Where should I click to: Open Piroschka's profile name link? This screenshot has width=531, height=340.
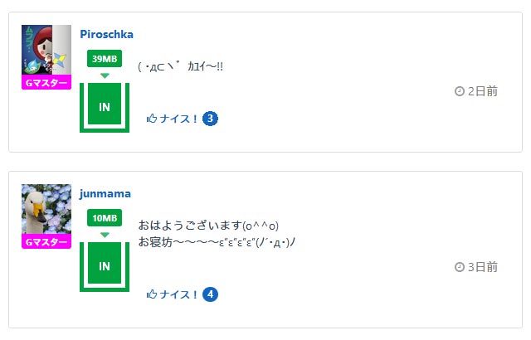106,34
